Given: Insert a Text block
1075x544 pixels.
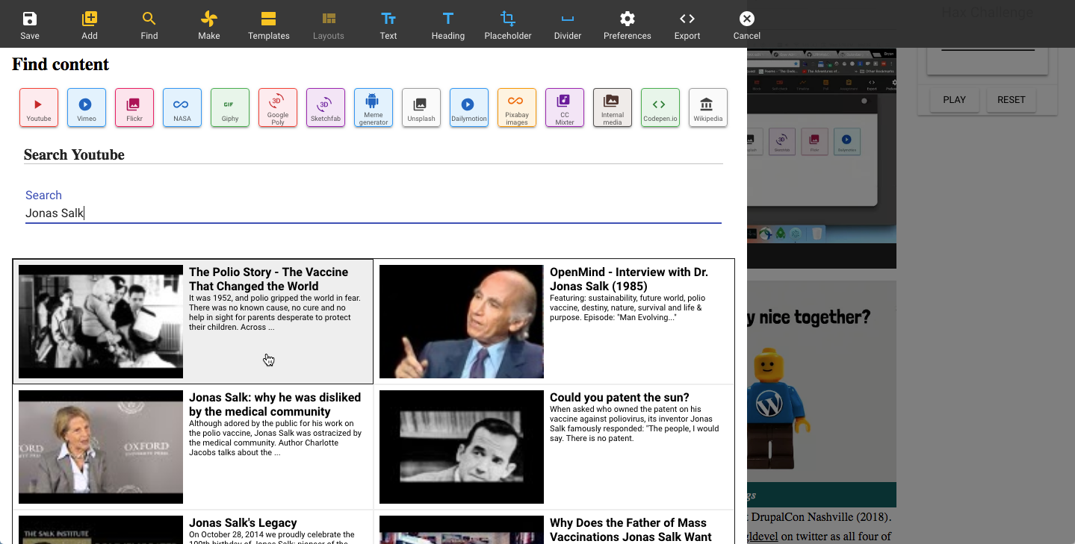Looking at the screenshot, I should [x=388, y=25].
